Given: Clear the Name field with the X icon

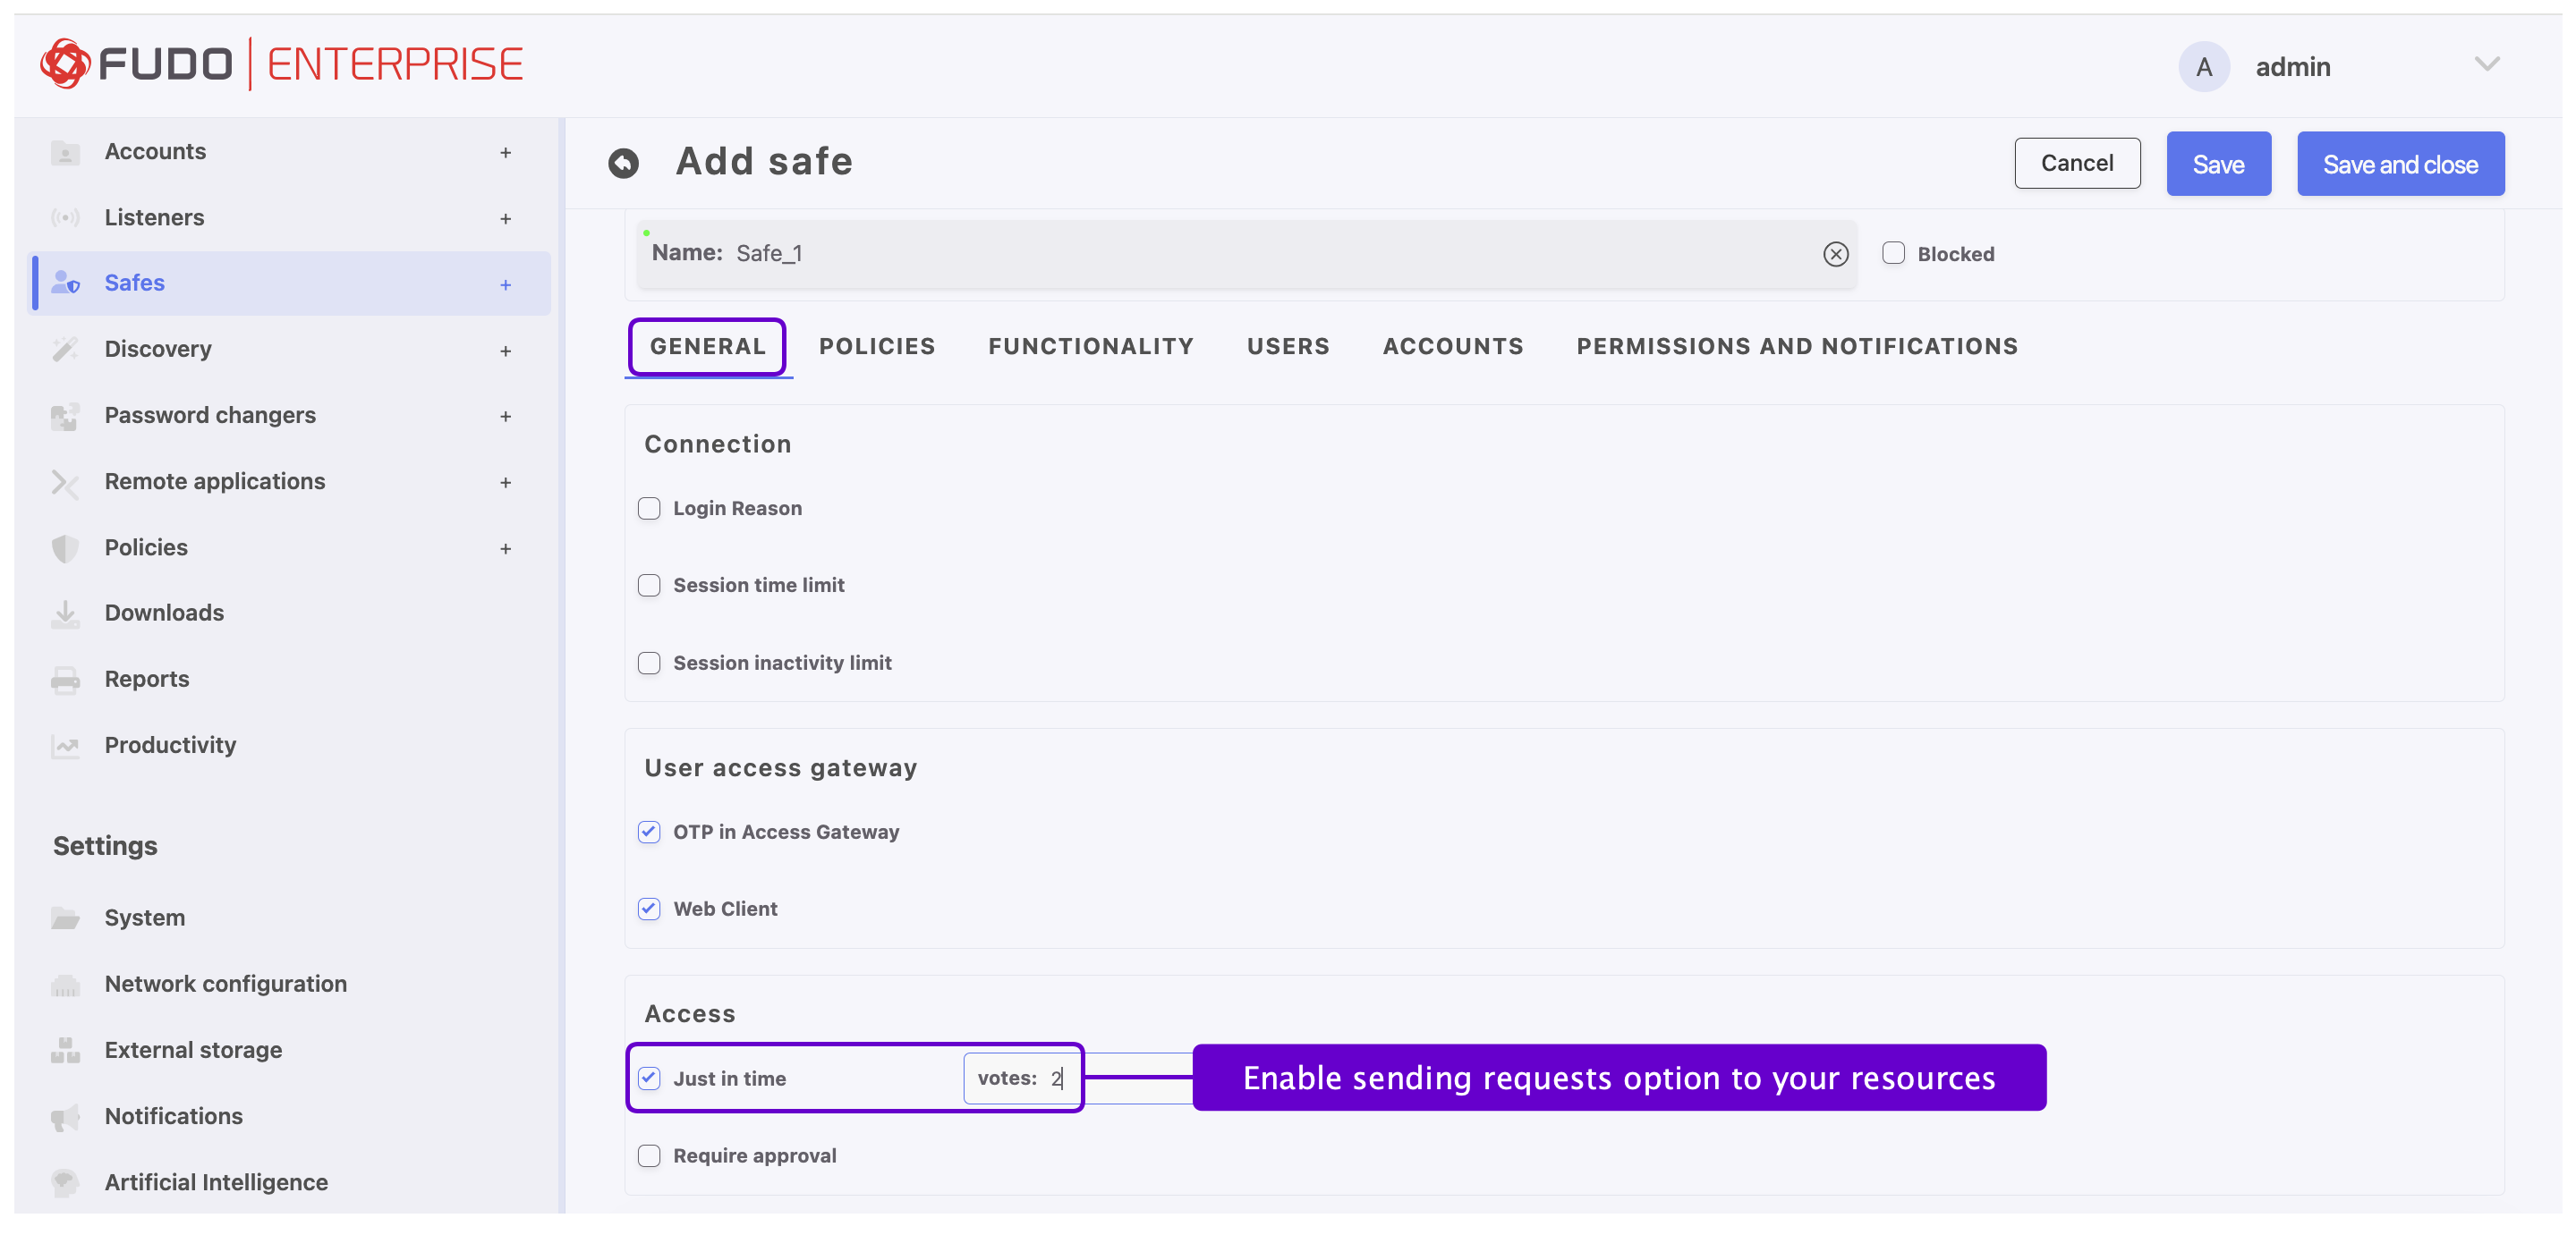Looking at the screenshot, I should point(1835,254).
